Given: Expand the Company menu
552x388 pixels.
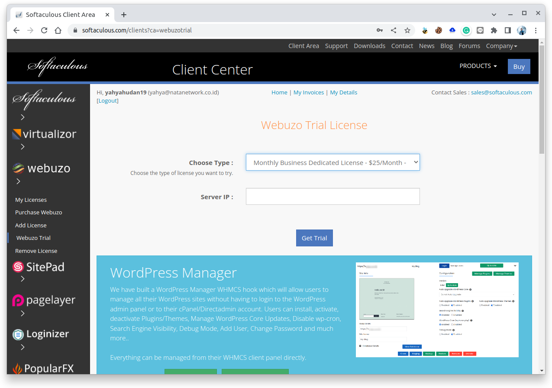Looking at the screenshot, I should (501, 46).
